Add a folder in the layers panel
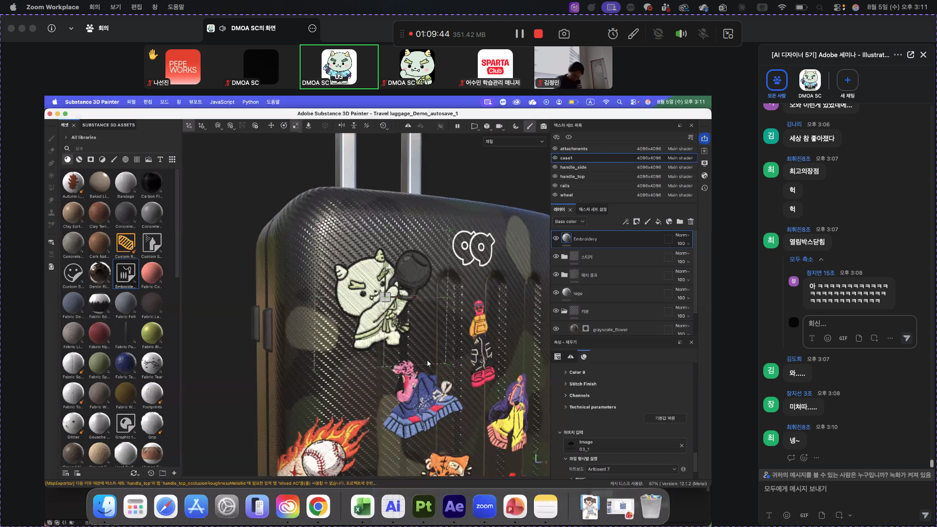This screenshot has width=937, height=527. (x=680, y=222)
